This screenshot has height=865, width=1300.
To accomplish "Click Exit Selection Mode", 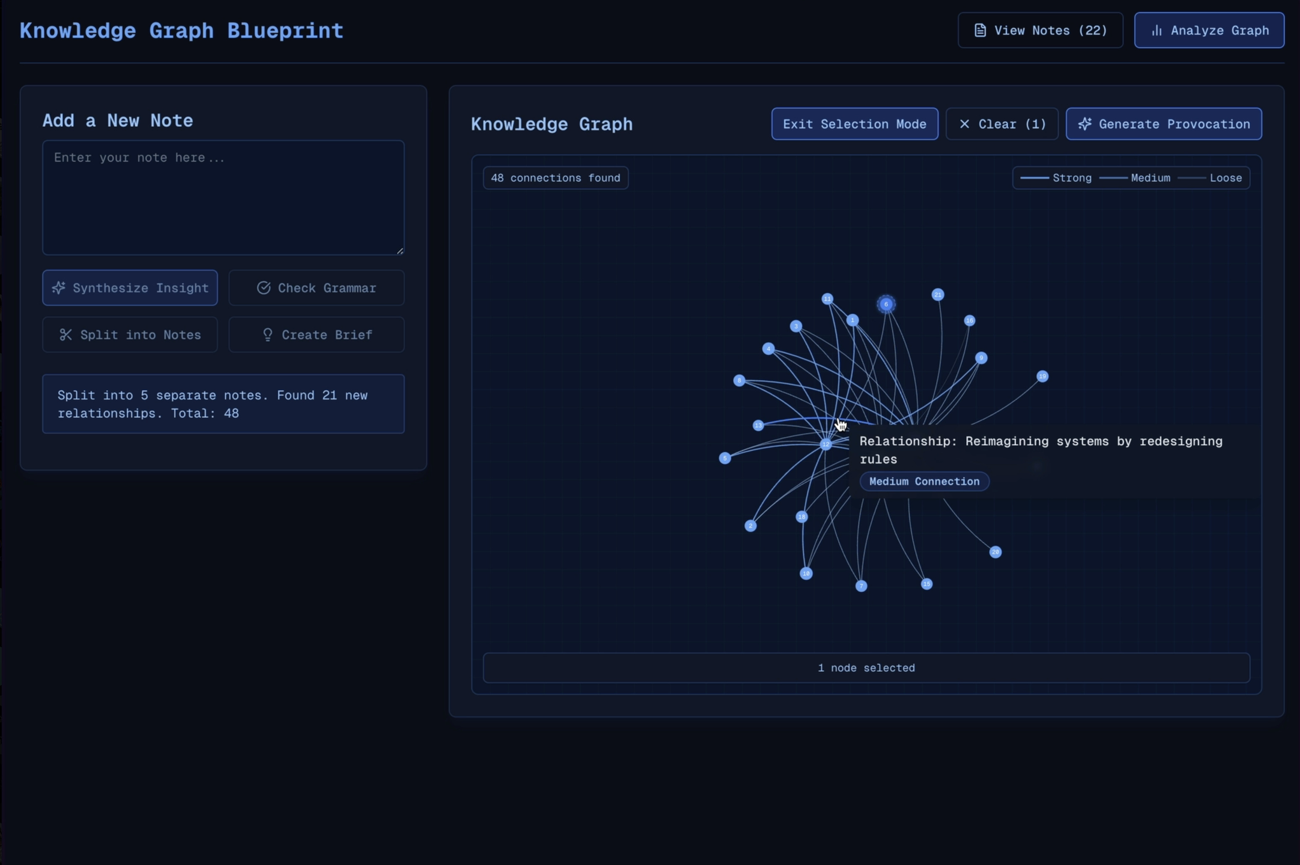I will pyautogui.click(x=855, y=124).
